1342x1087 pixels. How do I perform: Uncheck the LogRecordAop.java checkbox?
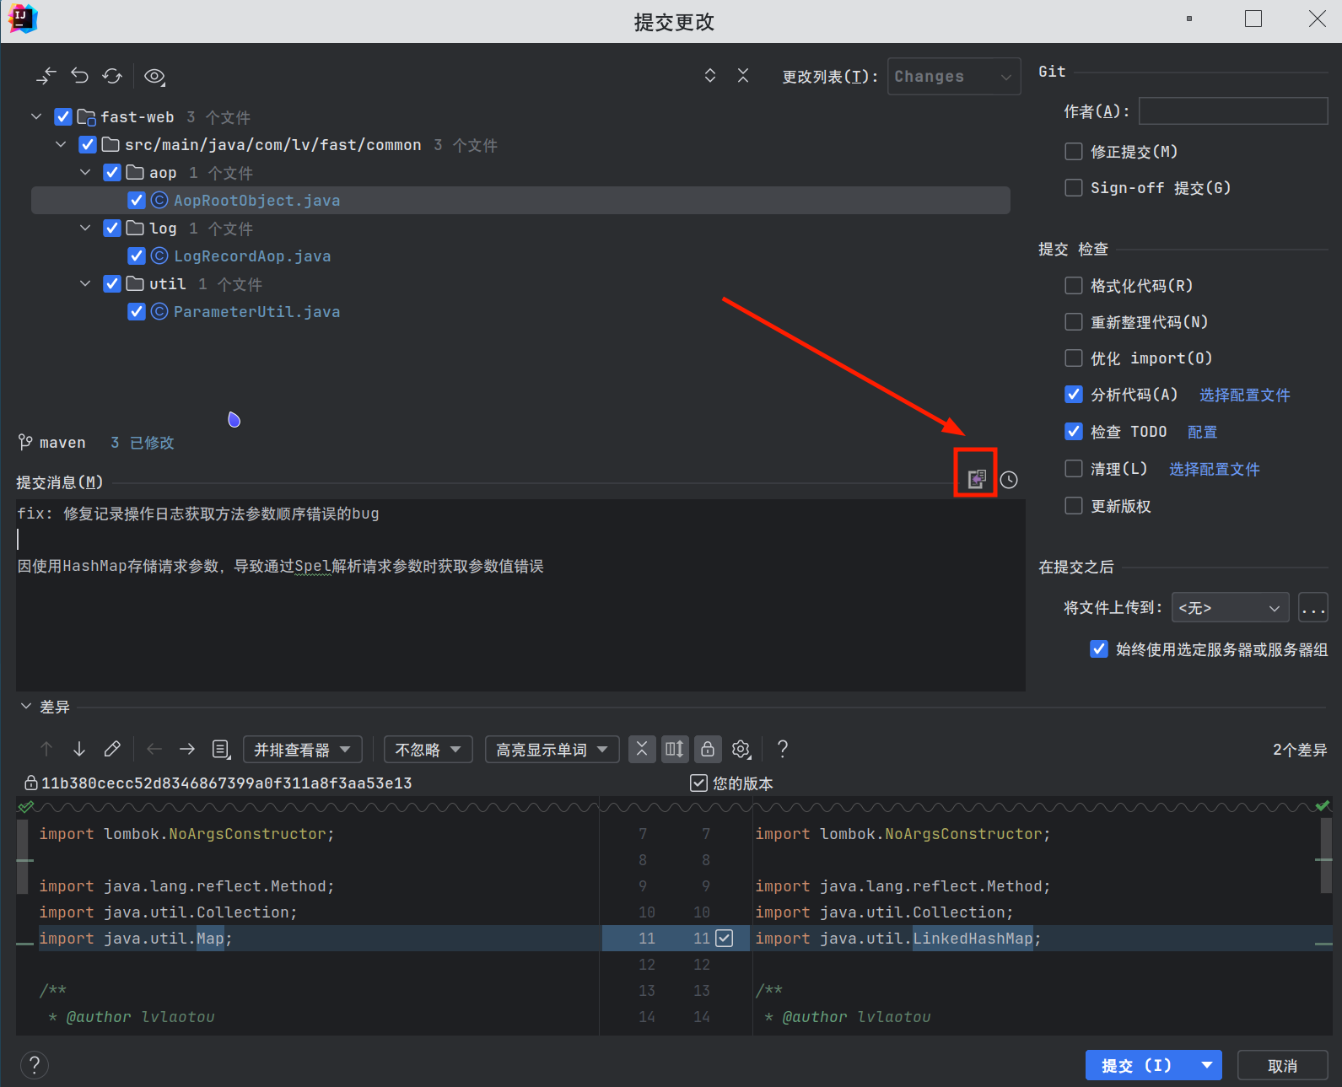137,256
